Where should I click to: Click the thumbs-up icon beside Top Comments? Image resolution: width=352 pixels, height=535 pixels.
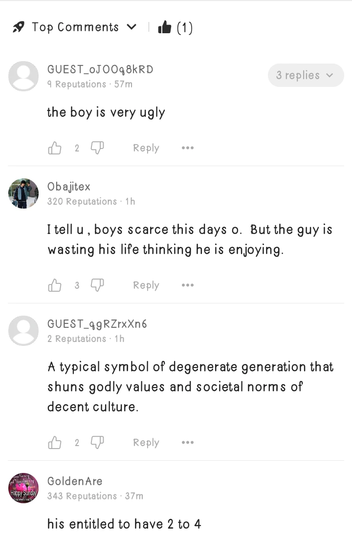[165, 28]
